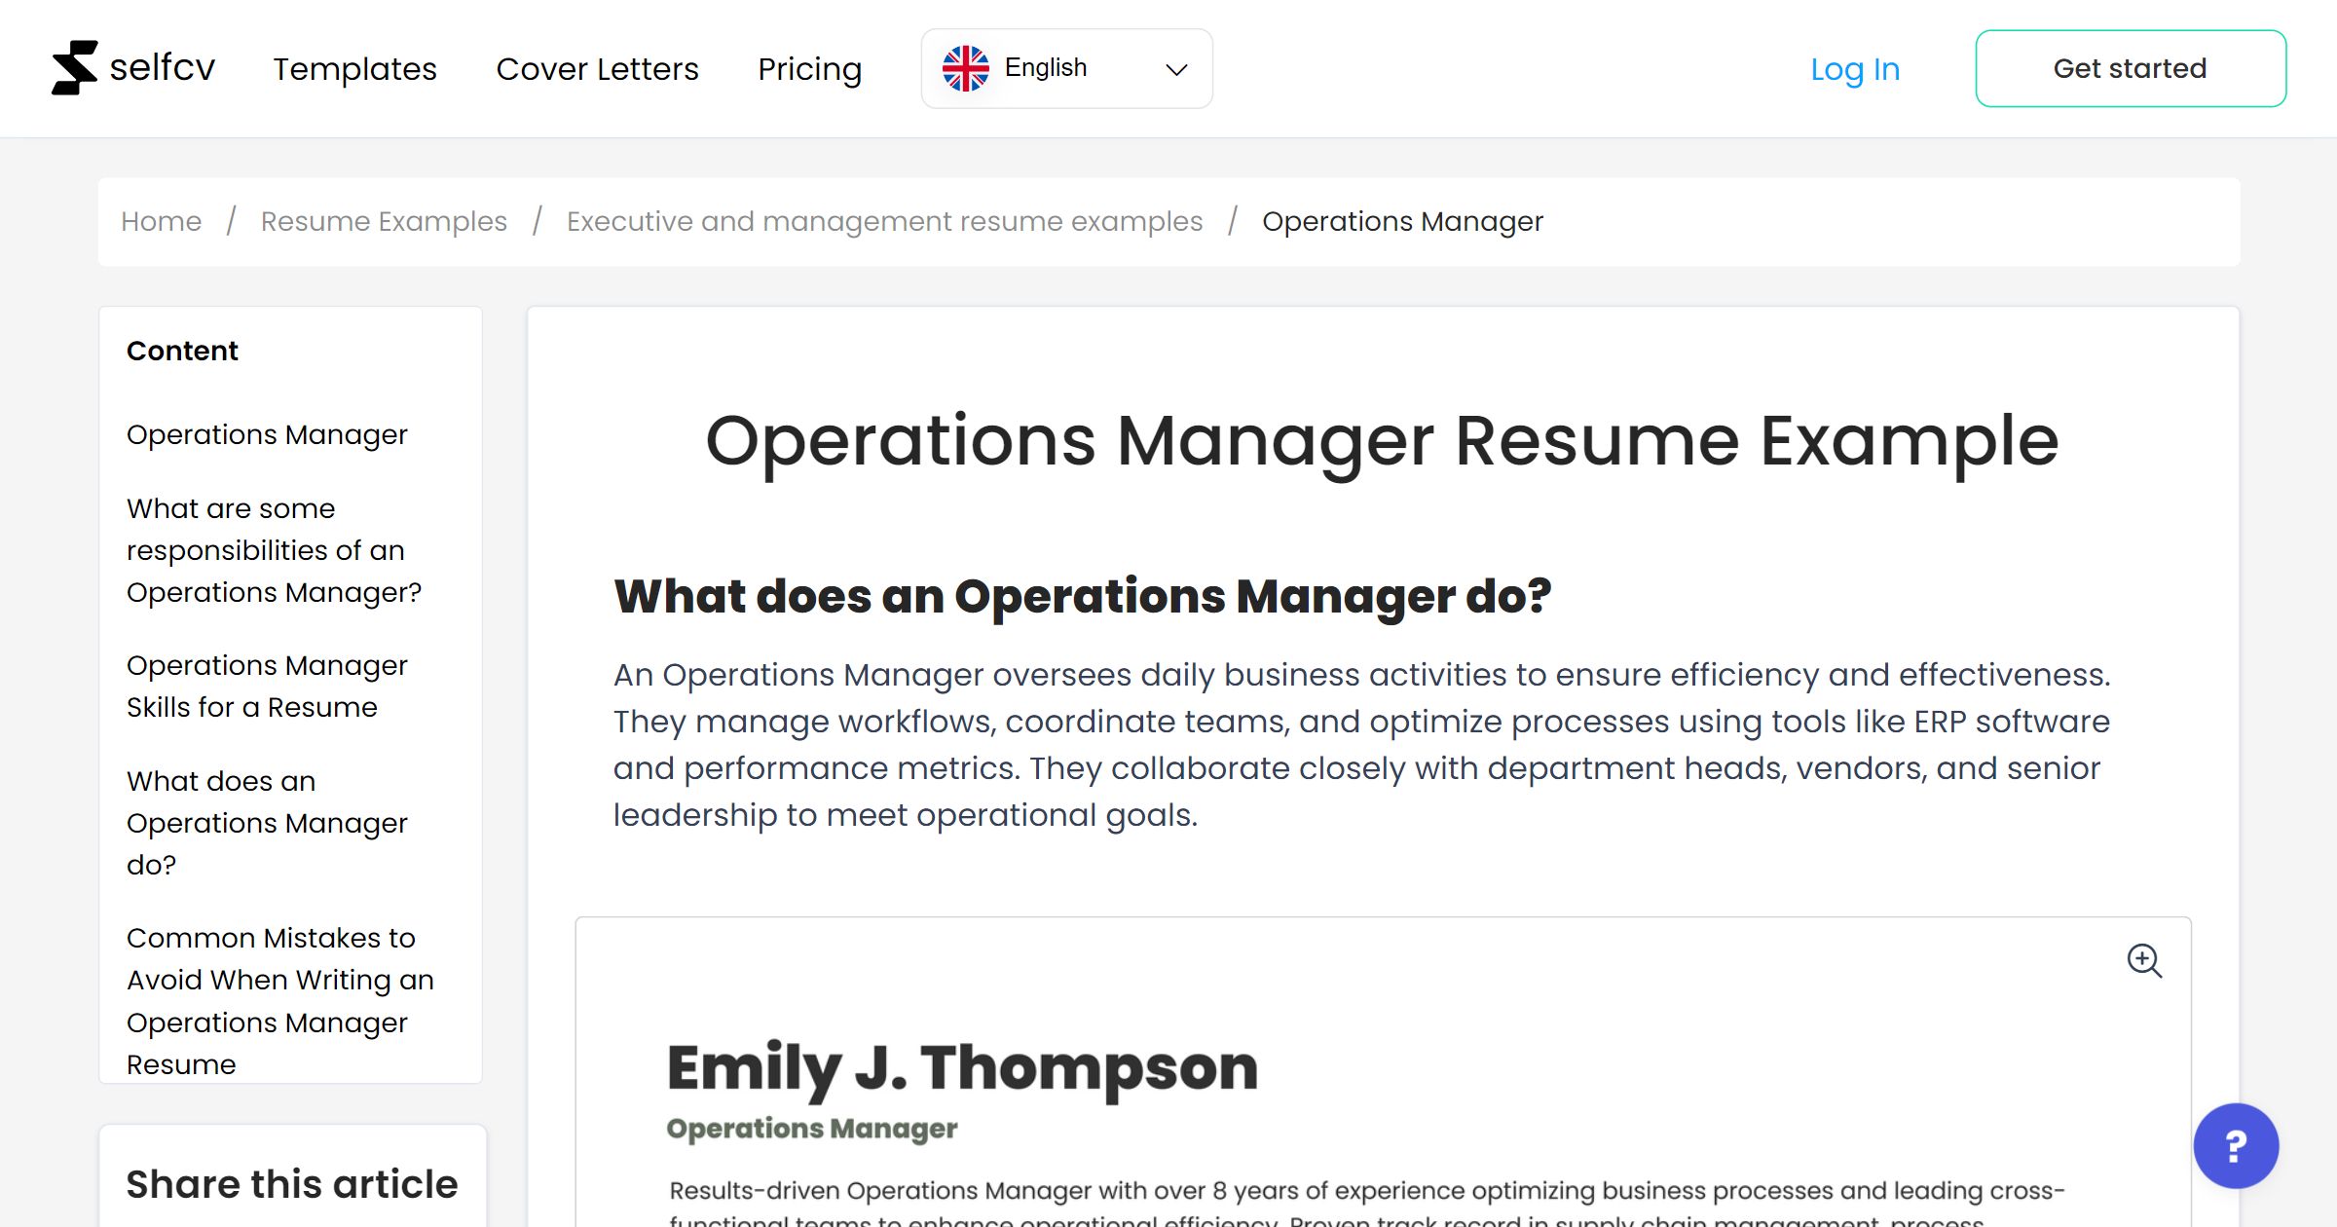Expand language selector chevron arrow
The image size is (2337, 1227).
[x=1176, y=69]
